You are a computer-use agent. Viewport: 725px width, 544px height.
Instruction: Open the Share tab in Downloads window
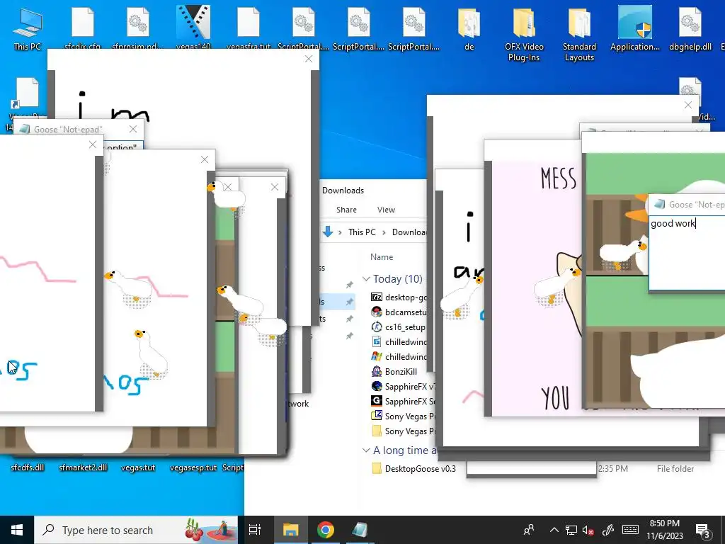click(346, 210)
